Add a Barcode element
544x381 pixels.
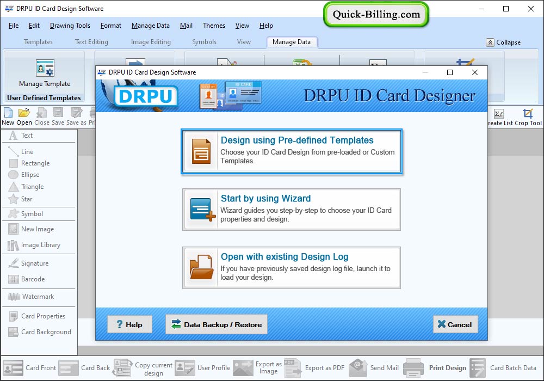[26, 279]
